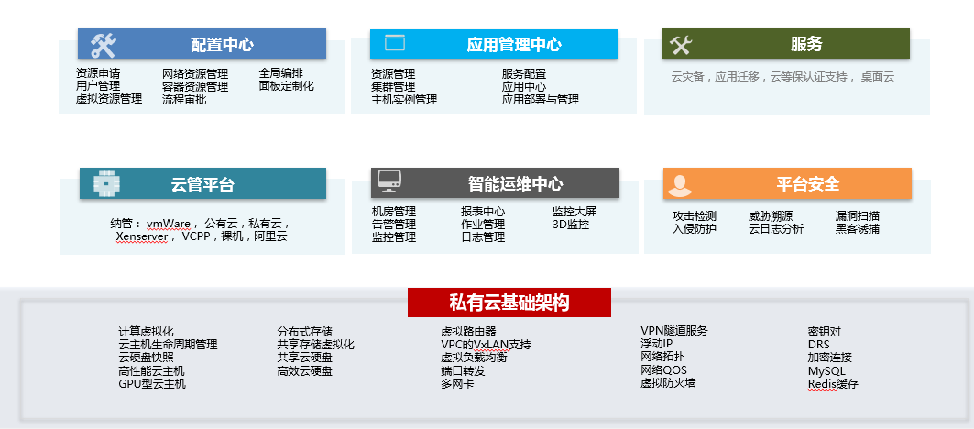The image size is (974, 429).
Task: Click 网络资源管理 in the 配置中心 panel
Action: (195, 73)
